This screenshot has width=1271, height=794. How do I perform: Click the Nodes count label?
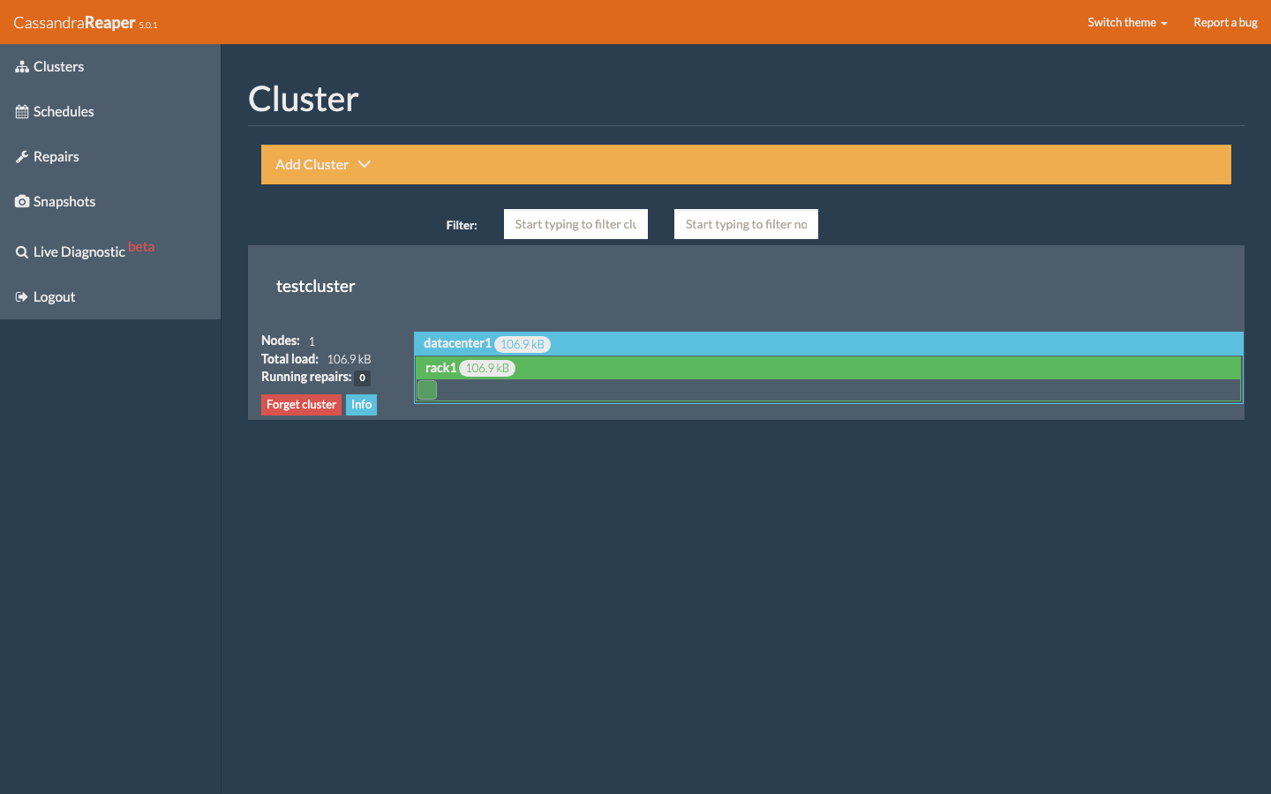[281, 341]
